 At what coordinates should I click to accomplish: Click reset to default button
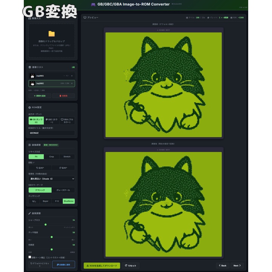coord(40,264)
